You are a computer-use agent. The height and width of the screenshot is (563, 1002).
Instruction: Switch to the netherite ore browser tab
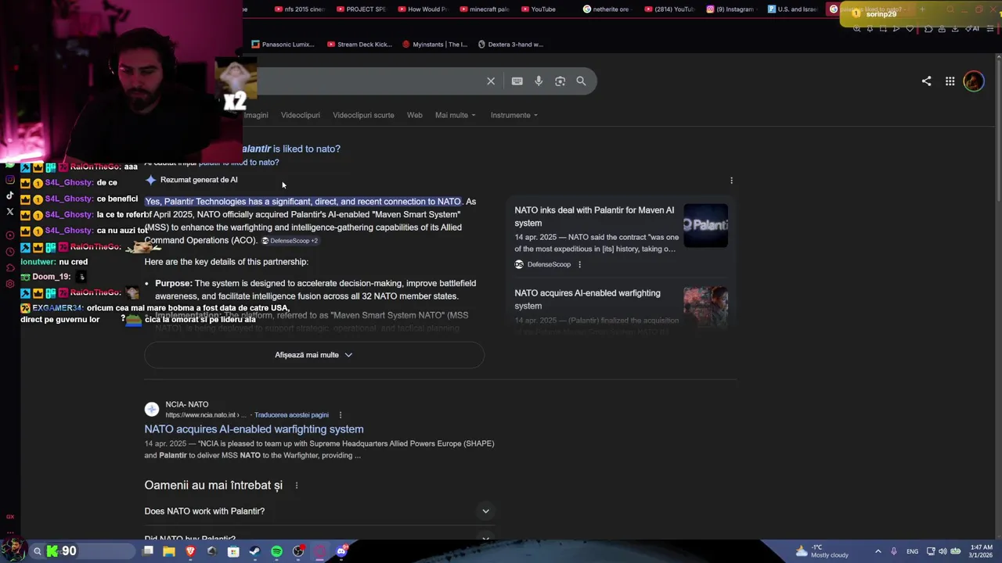[x=608, y=9]
